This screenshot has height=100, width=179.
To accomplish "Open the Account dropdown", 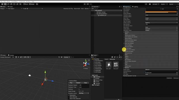I will pos(156,4).
